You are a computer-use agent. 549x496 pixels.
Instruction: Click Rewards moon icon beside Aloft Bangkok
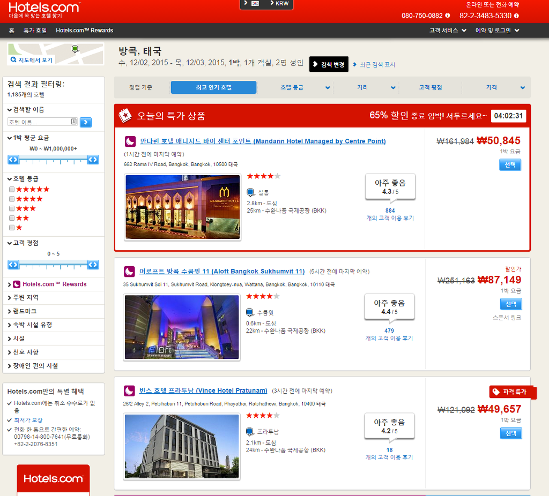tap(129, 272)
